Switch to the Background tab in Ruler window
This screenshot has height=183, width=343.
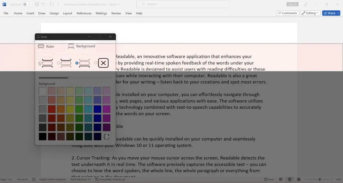pyautogui.click(x=81, y=46)
